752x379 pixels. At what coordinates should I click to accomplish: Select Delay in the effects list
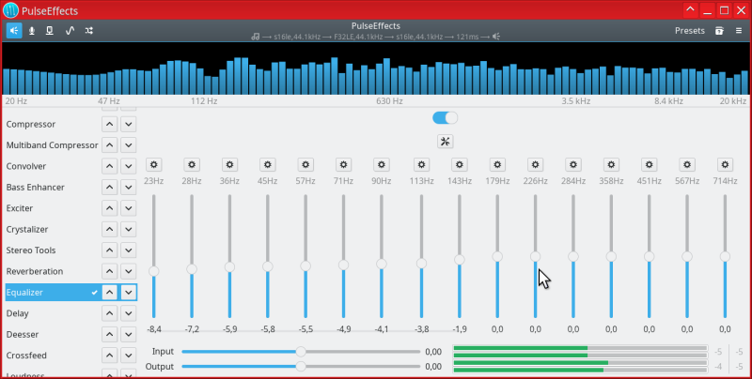point(17,313)
